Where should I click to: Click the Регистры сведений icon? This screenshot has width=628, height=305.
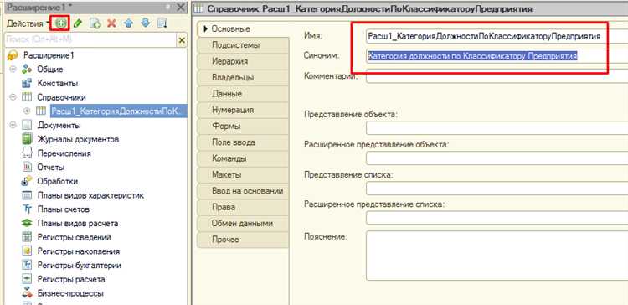coord(27,238)
